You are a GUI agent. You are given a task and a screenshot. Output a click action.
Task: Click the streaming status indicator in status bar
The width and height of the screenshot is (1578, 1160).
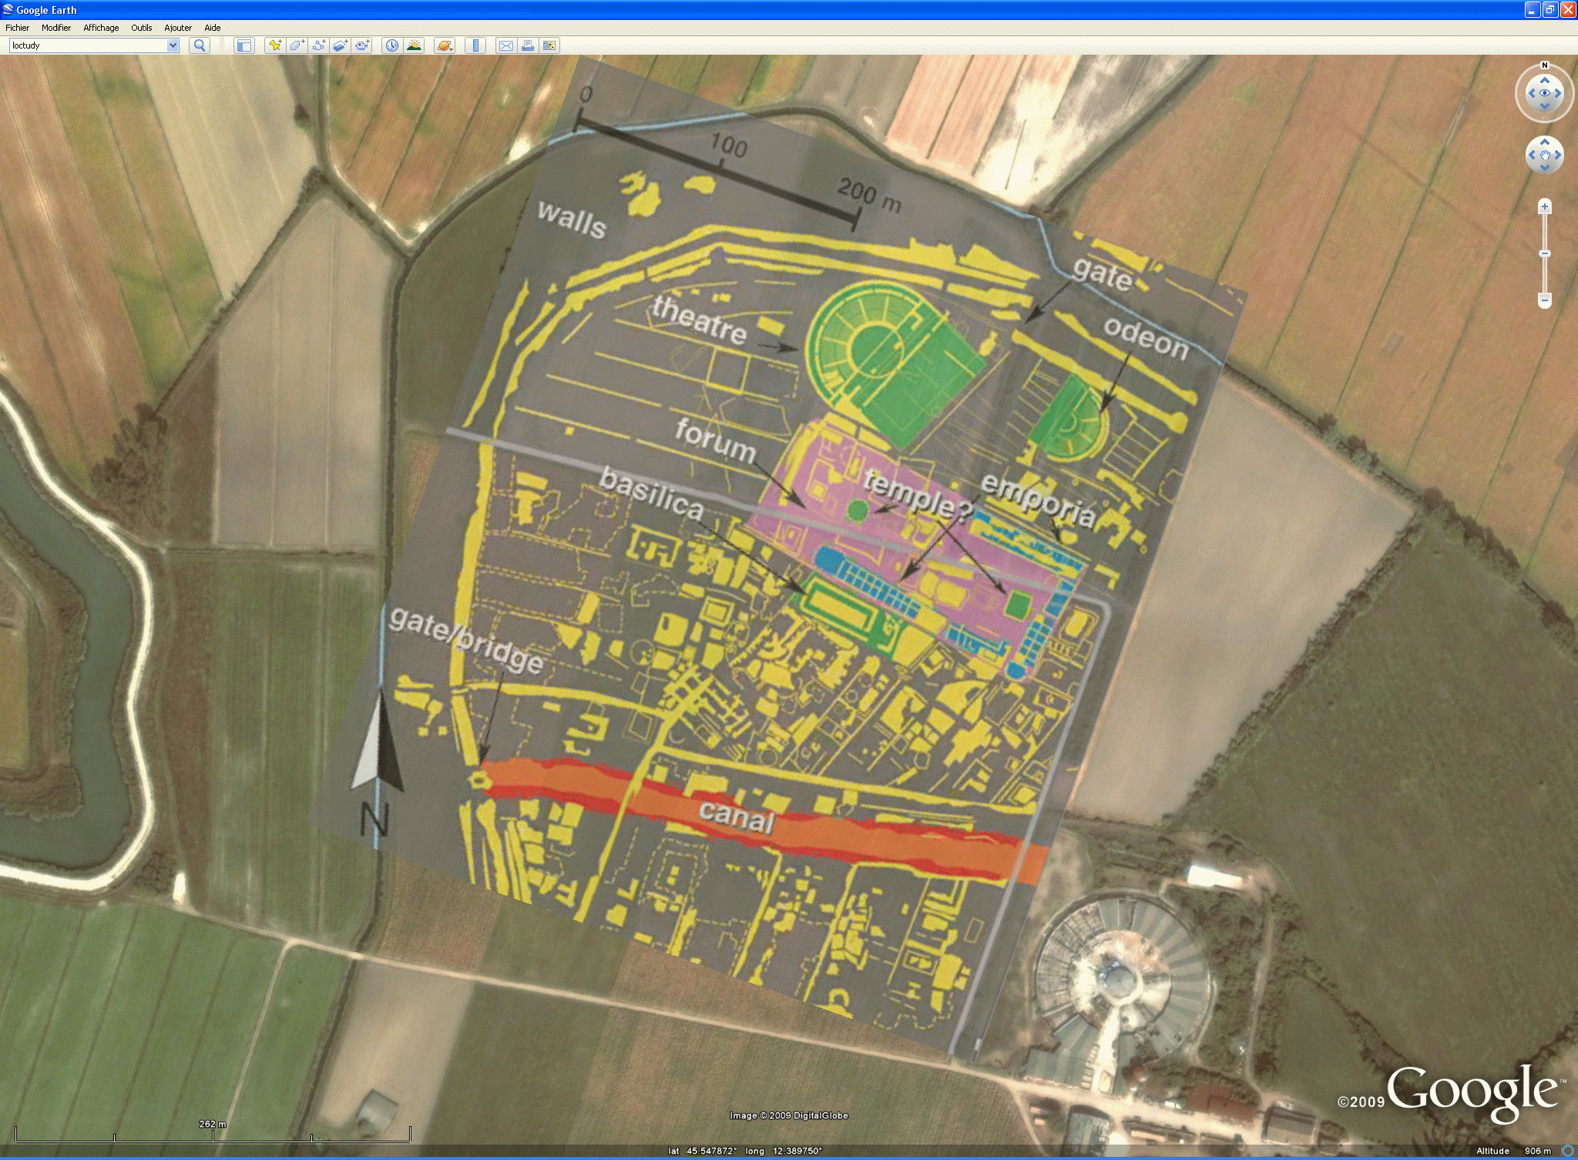click(x=1567, y=1151)
